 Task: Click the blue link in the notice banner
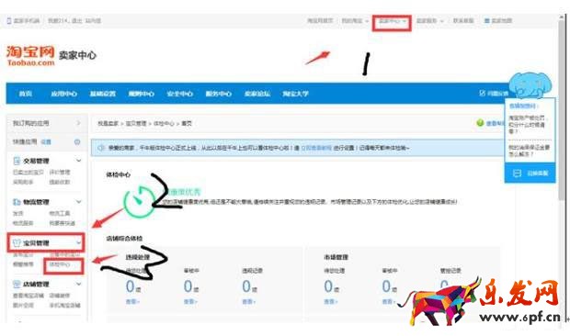tap(316, 148)
